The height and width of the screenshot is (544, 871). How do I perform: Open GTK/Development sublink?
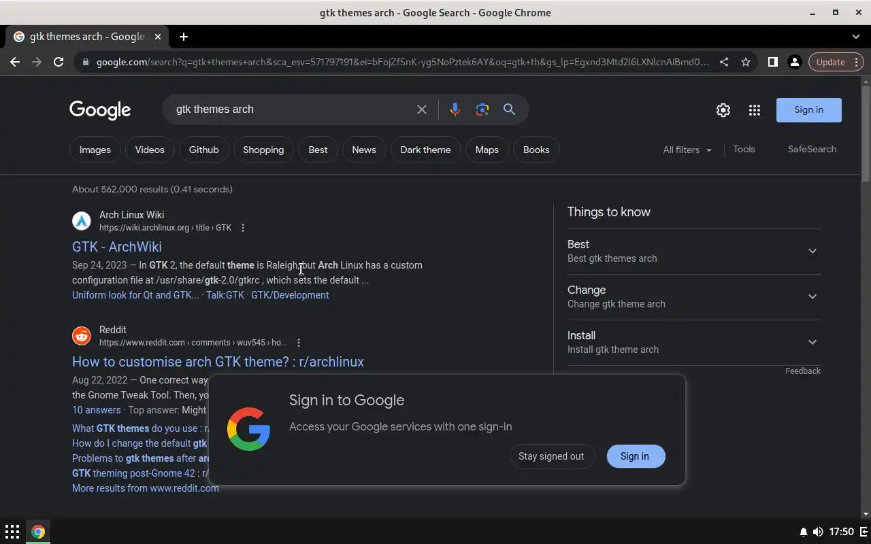pos(290,295)
